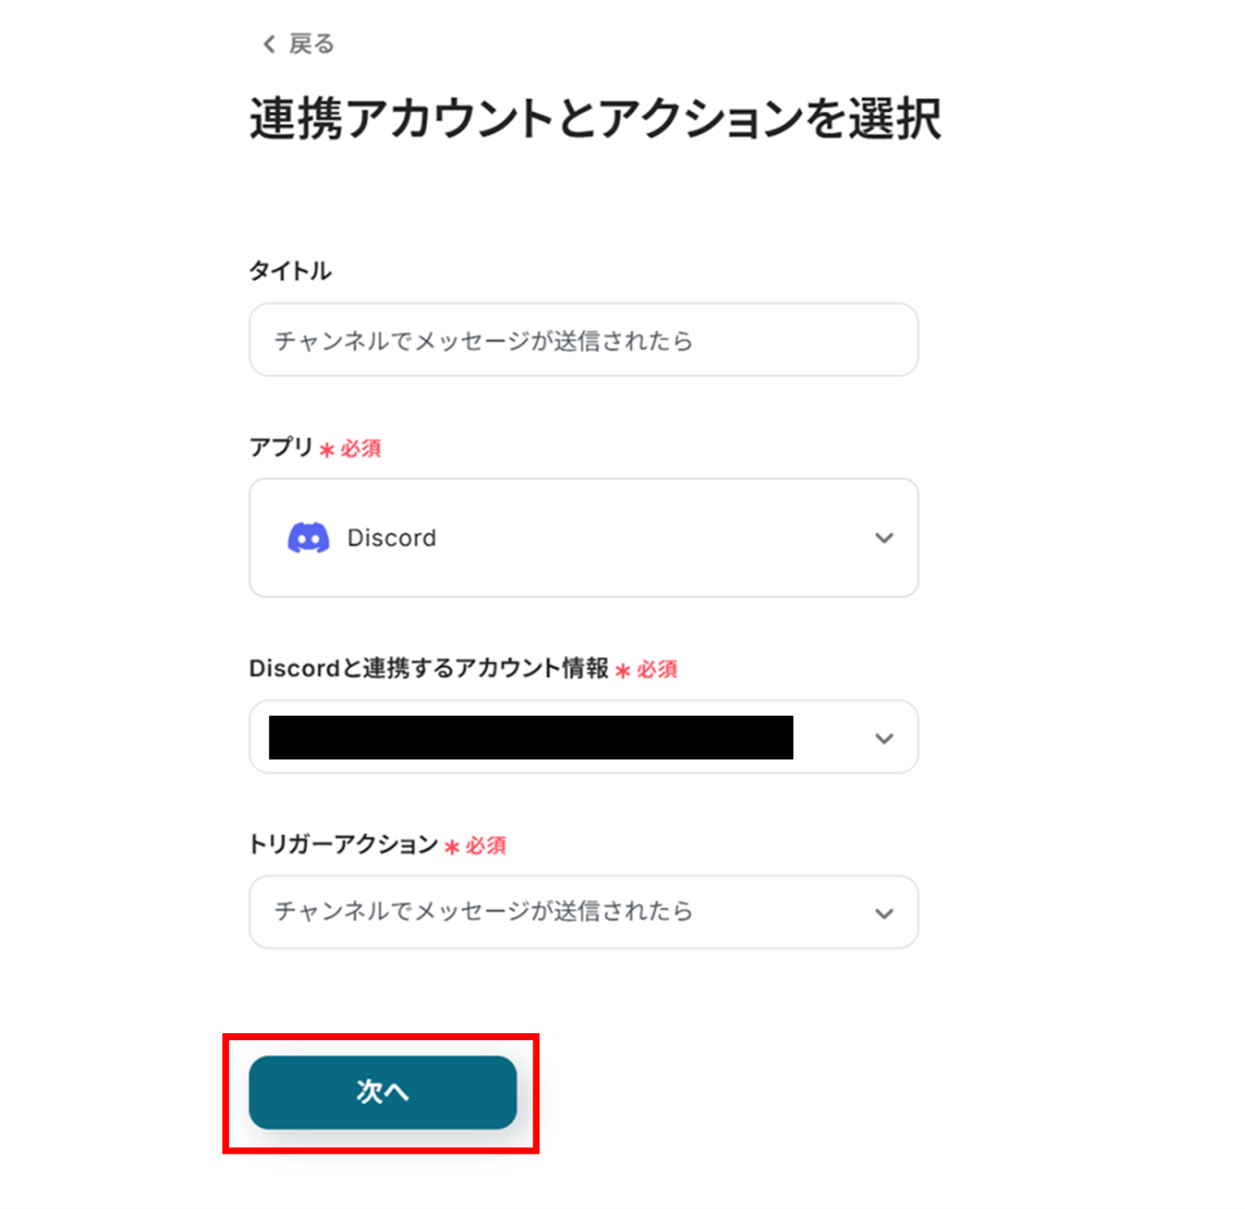Screen dimensions: 1245x1209
Task: Click the タイトル field label
Action: point(290,271)
